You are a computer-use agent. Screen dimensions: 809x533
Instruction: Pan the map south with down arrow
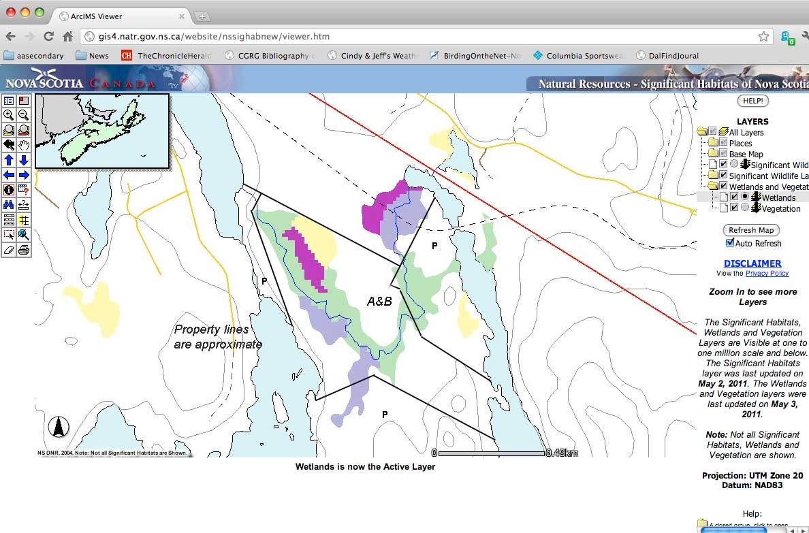(24, 161)
